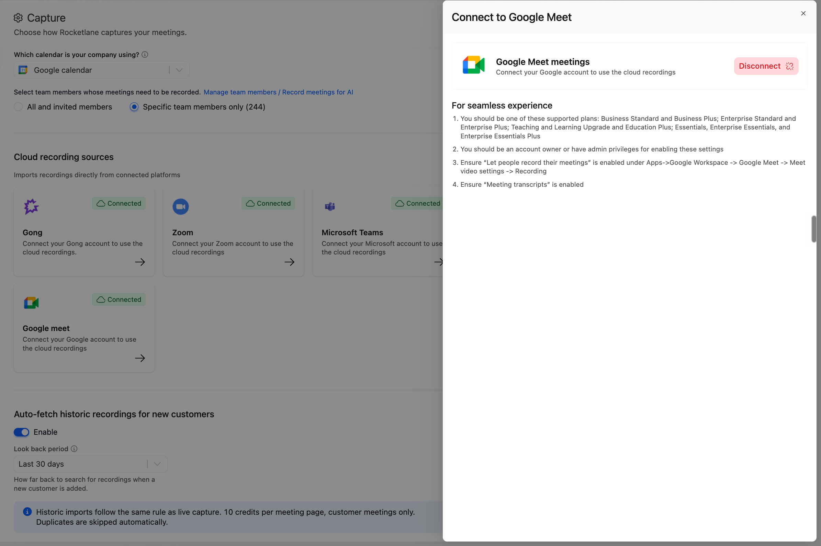Click the account owner admin privileges item
Screen dimensions: 821x546
(592, 149)
